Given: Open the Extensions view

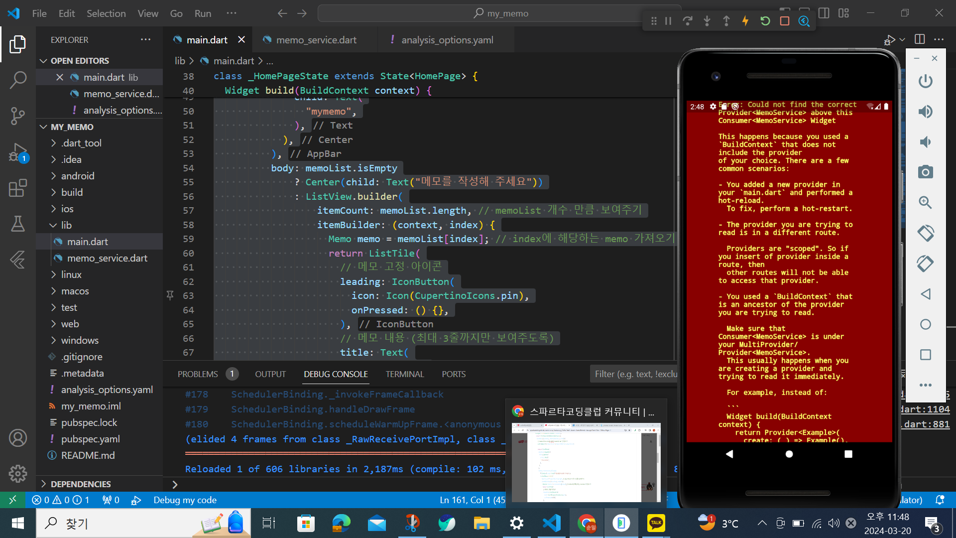Looking at the screenshot, I should 18,188.
